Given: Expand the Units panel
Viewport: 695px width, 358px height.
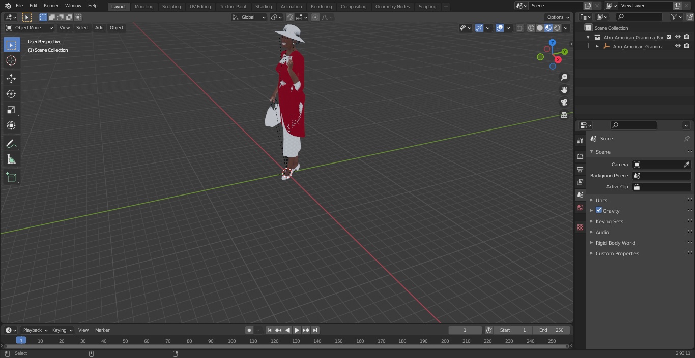Looking at the screenshot, I should point(601,200).
